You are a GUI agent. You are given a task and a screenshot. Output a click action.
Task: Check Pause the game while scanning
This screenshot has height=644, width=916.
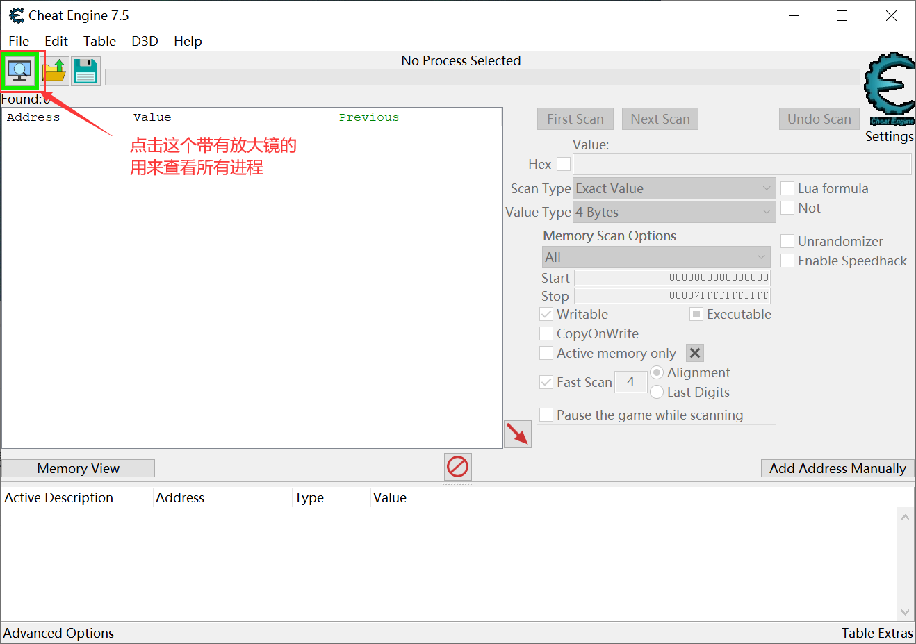[x=546, y=415]
